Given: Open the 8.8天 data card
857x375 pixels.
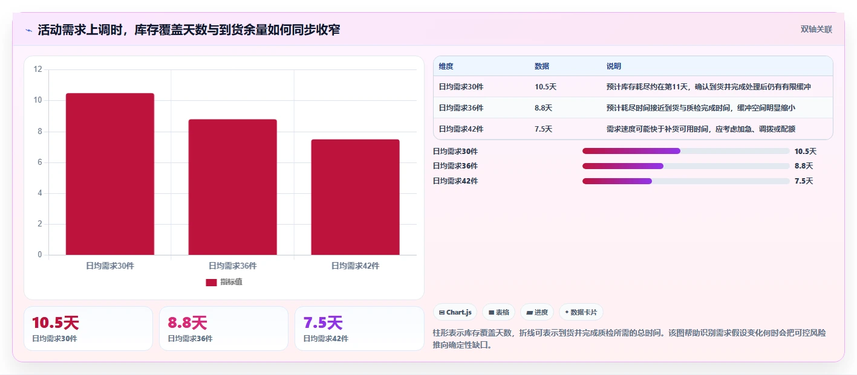Looking at the screenshot, I should (224, 329).
